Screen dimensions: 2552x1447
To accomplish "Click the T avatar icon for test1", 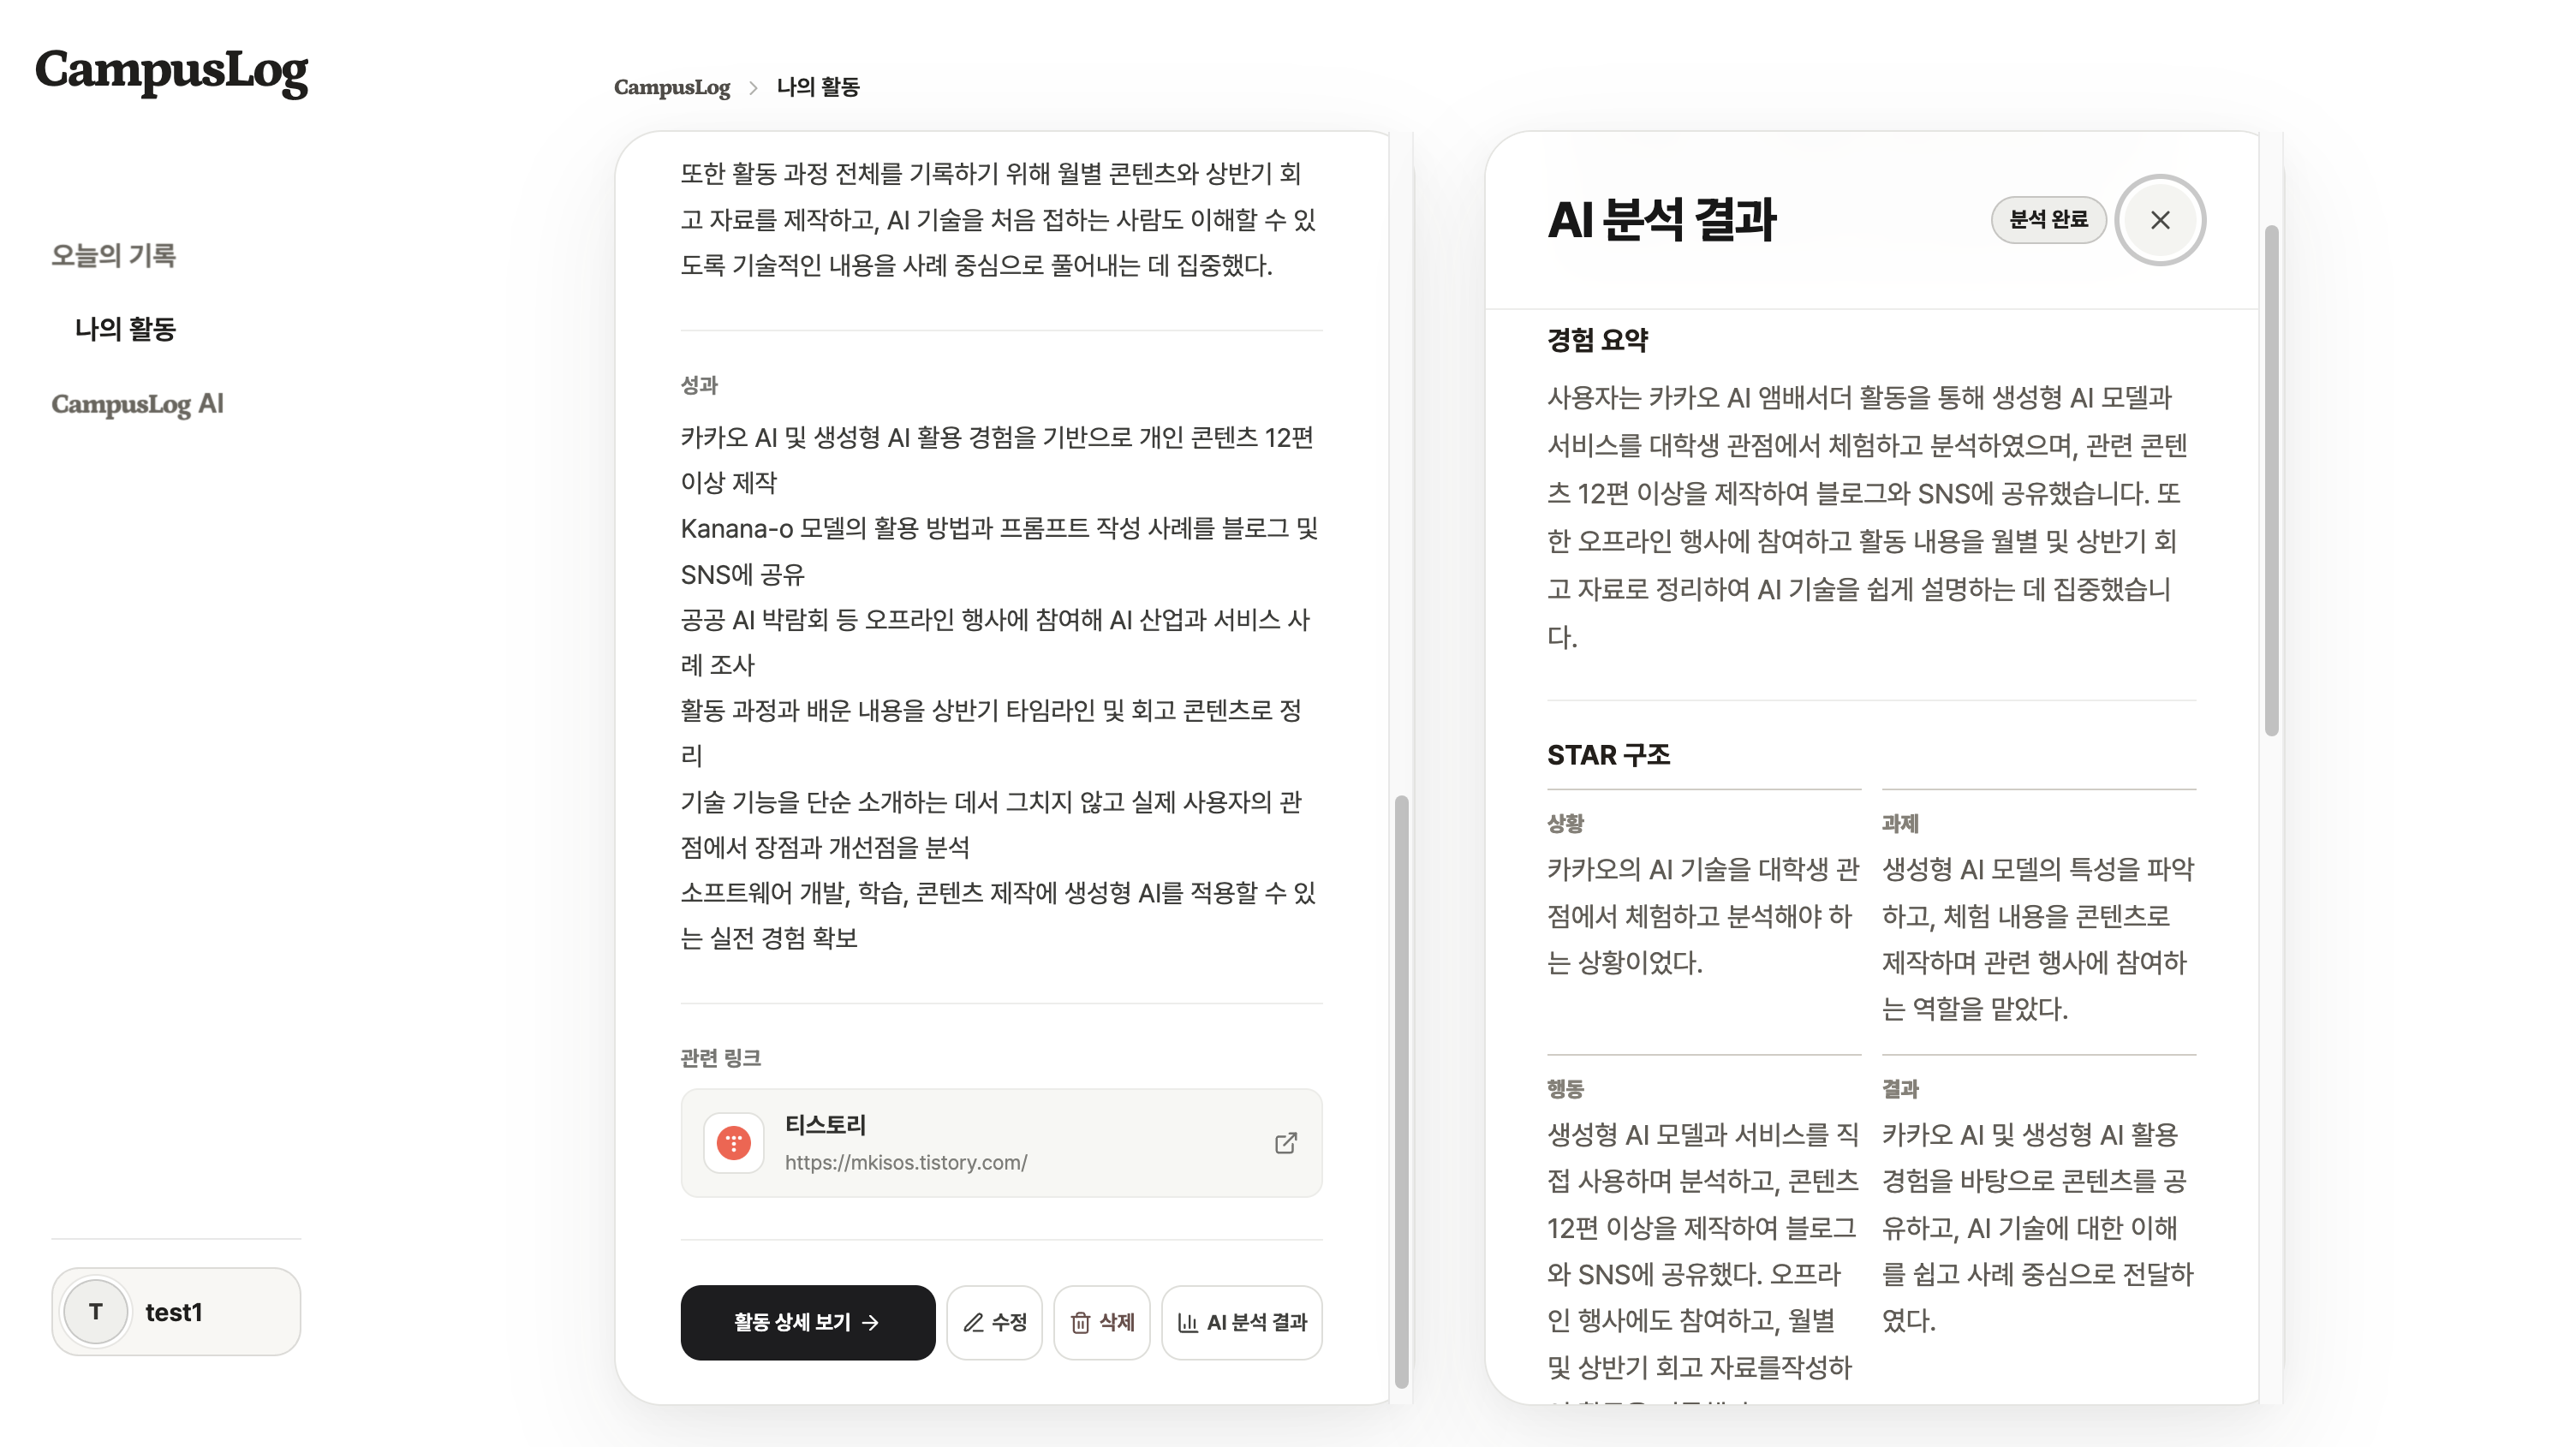I will tap(95, 1312).
